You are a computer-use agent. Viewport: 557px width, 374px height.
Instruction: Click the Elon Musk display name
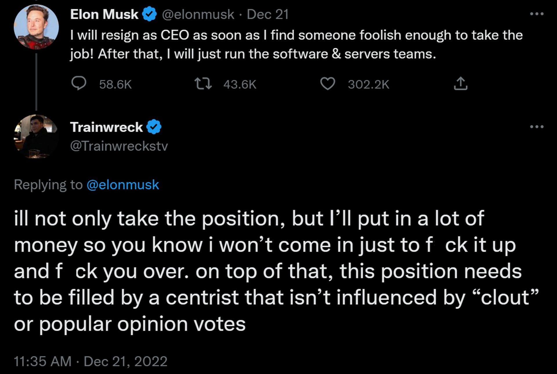tap(104, 15)
